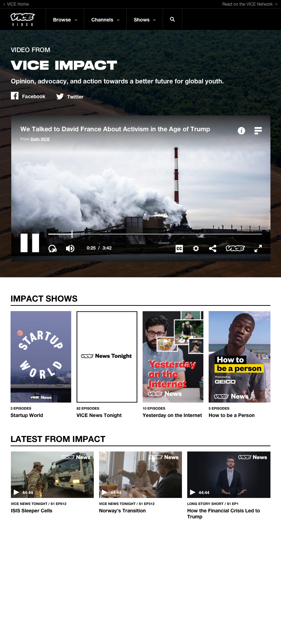Click the Facebook icon
Image resolution: width=281 pixels, height=638 pixels.
[15, 96]
